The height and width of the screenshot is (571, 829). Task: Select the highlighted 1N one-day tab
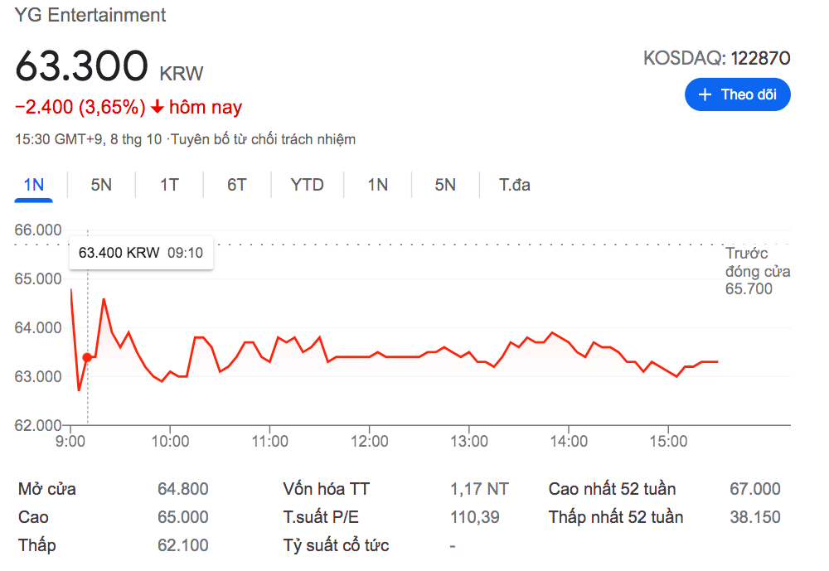pos(34,185)
